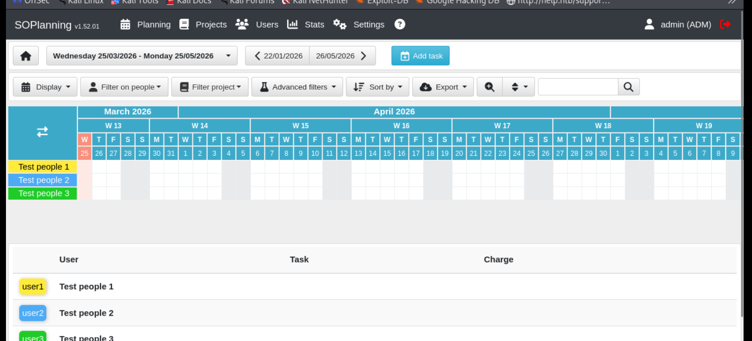
Task: Click the search text input field
Action: 578,87
